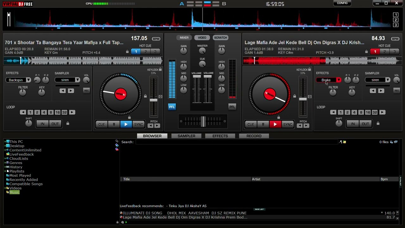This screenshot has width=405, height=228.
Task: Open left deck effects dropdown showing Backspin
Action: pos(28,80)
